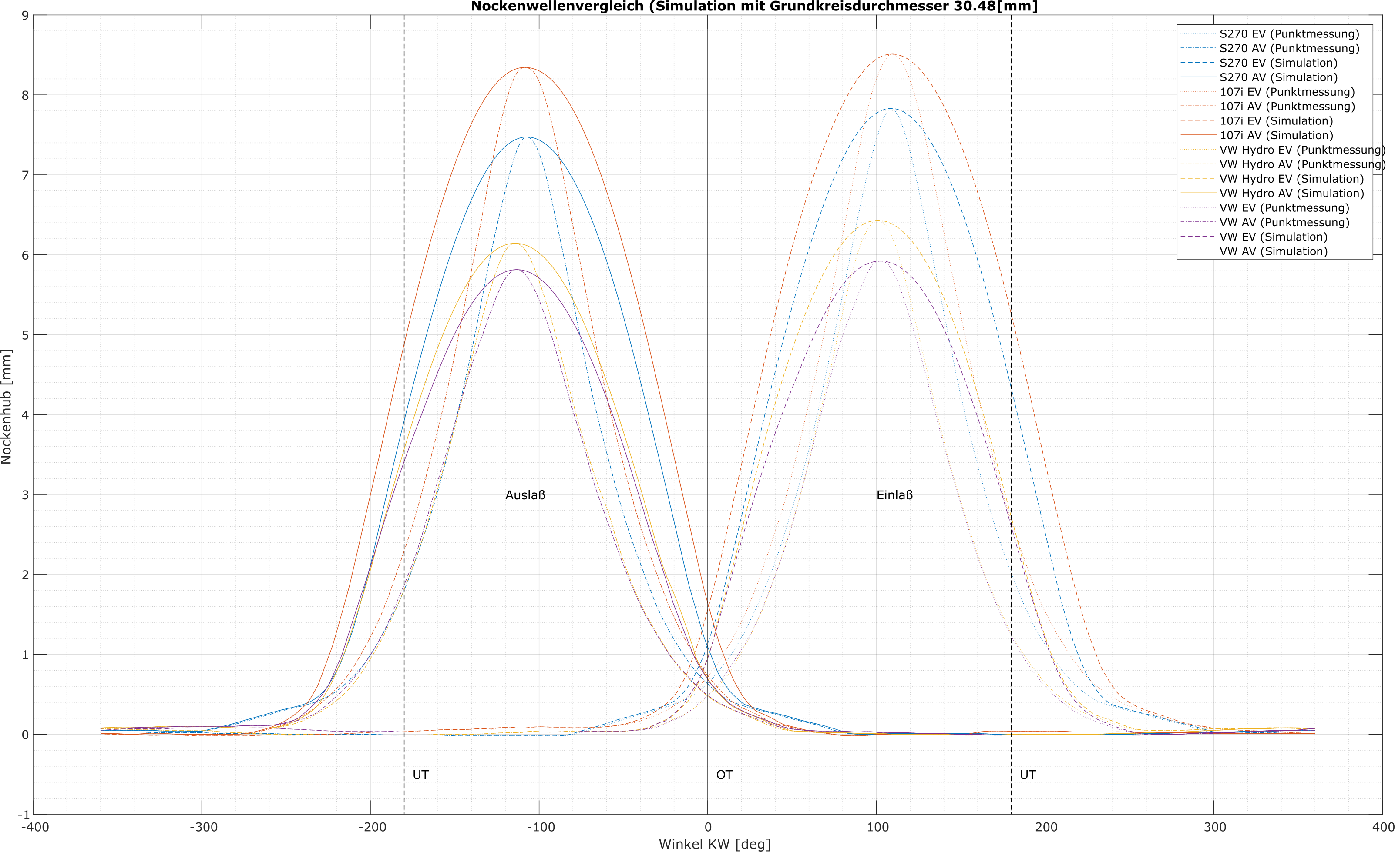Viewport: 1395px width, 852px height.
Task: Click the right UT label near 180 degrees
Action: click(1028, 775)
